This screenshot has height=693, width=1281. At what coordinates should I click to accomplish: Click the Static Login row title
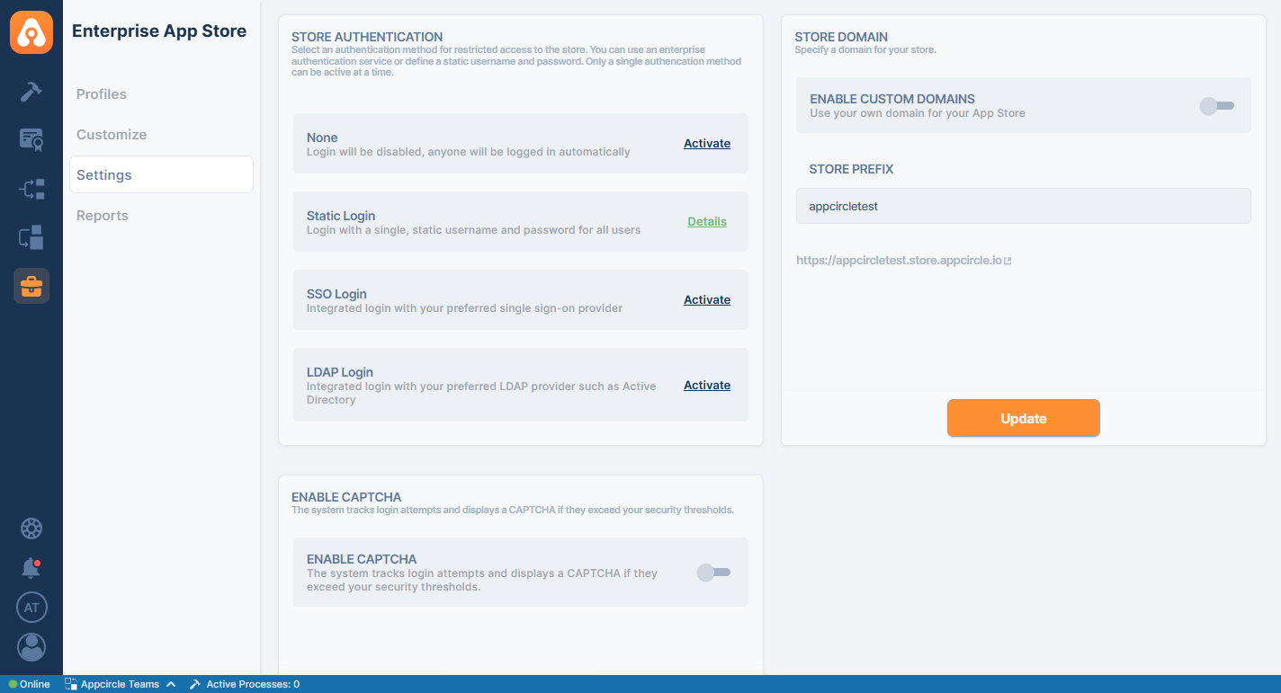(341, 216)
